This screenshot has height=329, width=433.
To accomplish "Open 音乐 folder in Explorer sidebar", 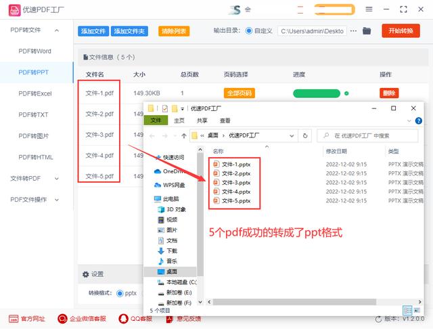I will 167,261.
